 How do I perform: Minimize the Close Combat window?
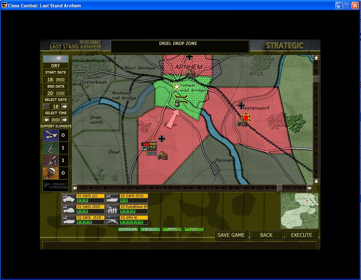tap(339, 6)
